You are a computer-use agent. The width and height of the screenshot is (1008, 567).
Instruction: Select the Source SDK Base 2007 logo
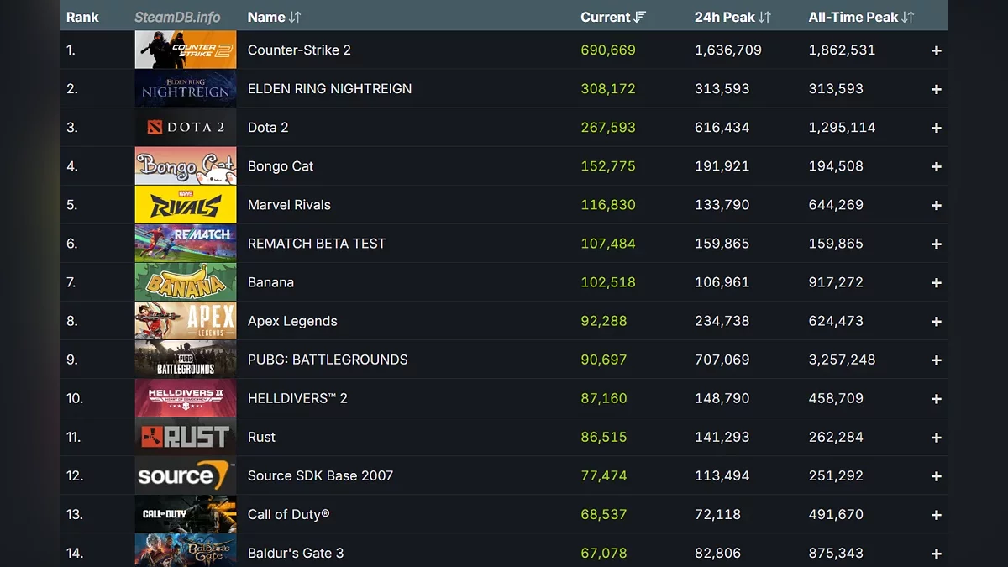coord(185,475)
